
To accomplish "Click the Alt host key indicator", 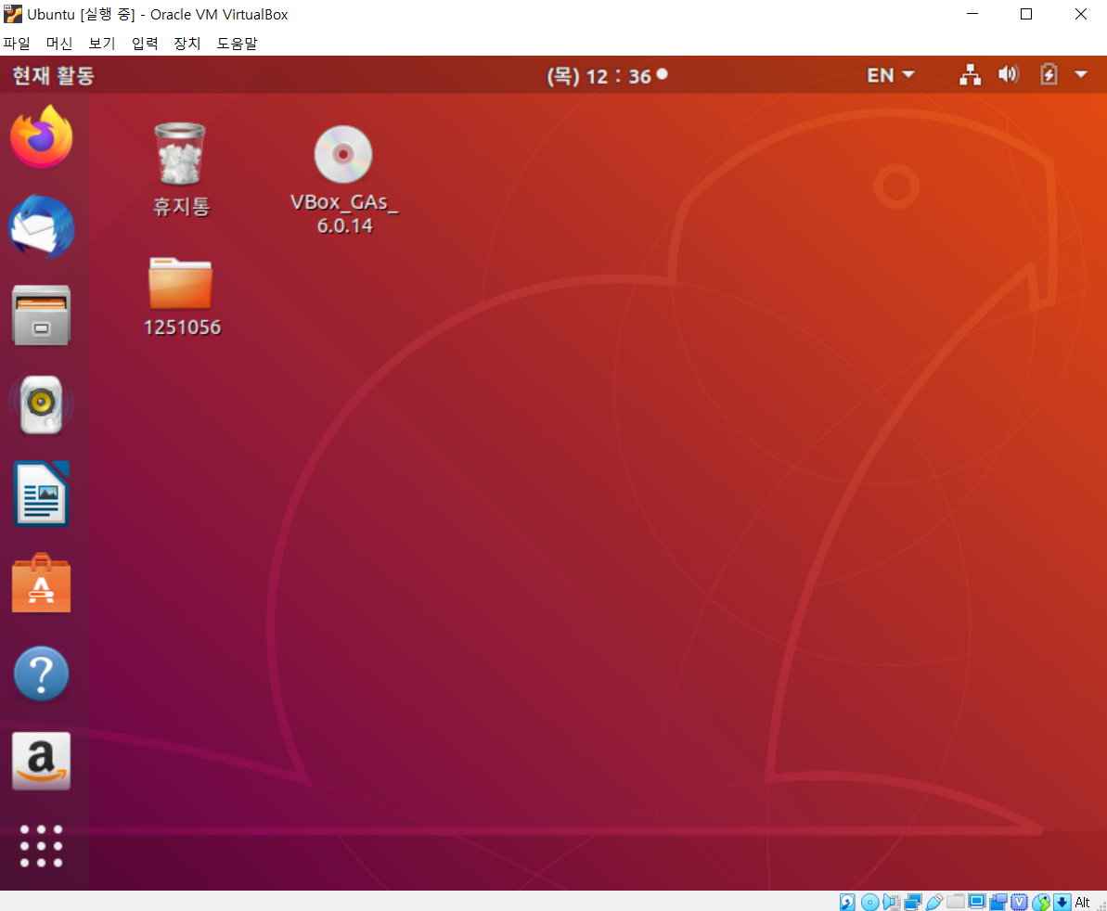I will coord(1082,902).
